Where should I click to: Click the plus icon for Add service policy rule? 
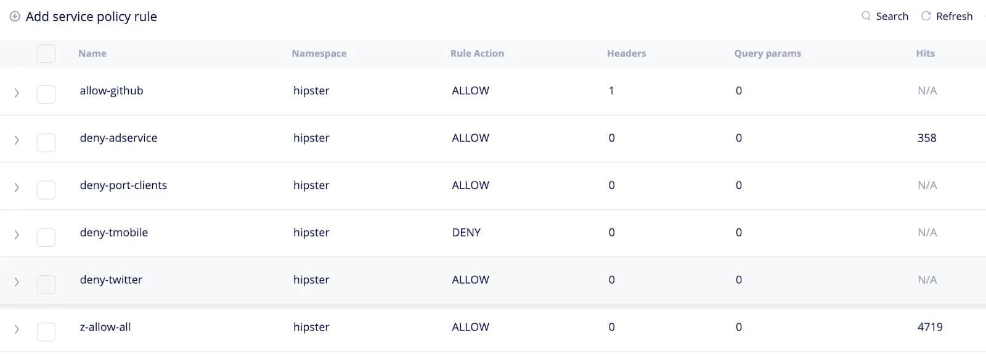coord(15,17)
